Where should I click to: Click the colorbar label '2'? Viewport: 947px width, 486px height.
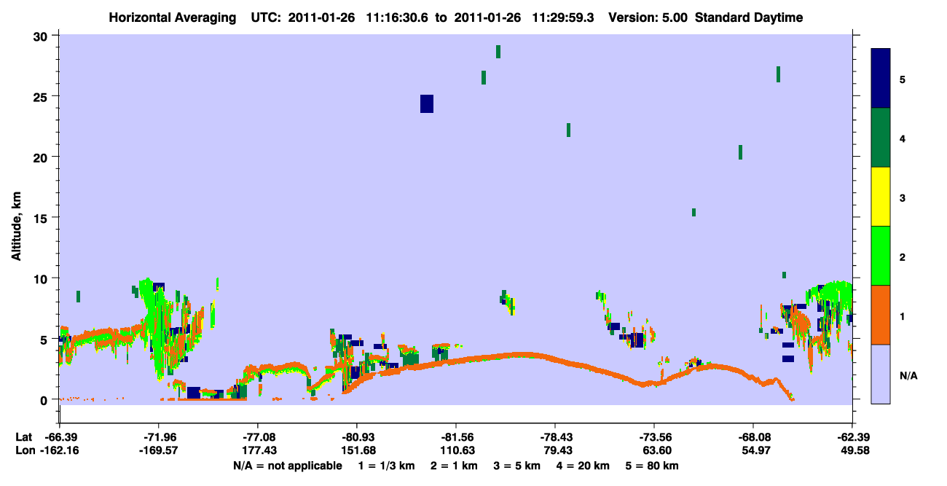(x=902, y=256)
